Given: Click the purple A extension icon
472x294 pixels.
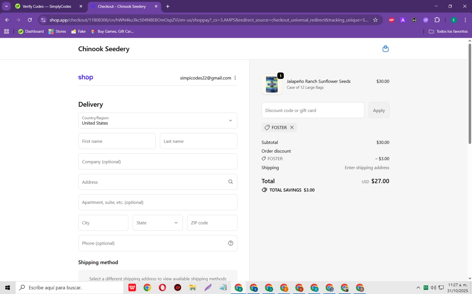Looking at the screenshot, I should [x=403, y=20].
